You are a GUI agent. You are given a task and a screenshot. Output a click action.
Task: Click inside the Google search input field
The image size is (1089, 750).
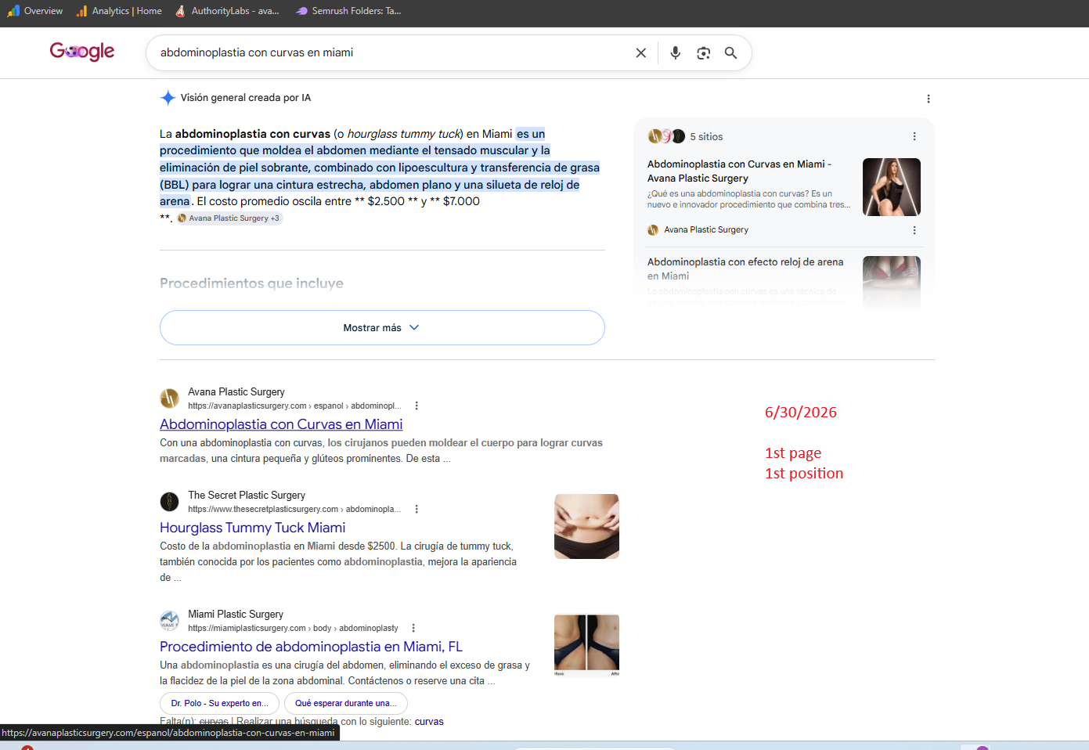click(x=391, y=52)
